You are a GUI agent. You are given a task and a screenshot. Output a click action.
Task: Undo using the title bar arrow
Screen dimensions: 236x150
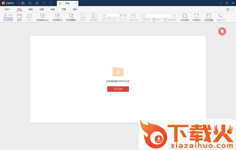tap(44, 3)
